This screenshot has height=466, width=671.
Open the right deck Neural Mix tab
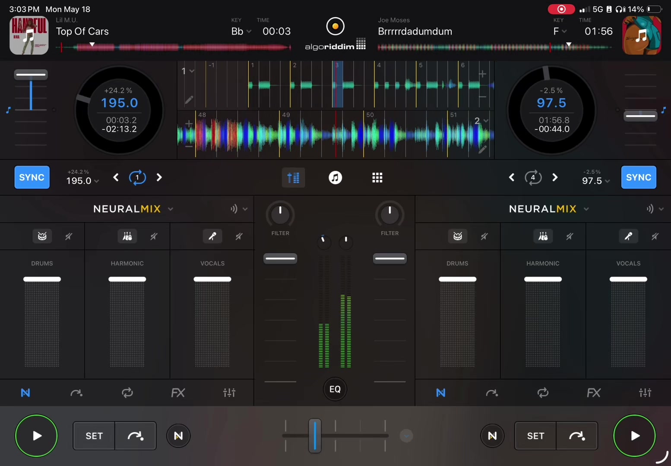[x=441, y=393]
